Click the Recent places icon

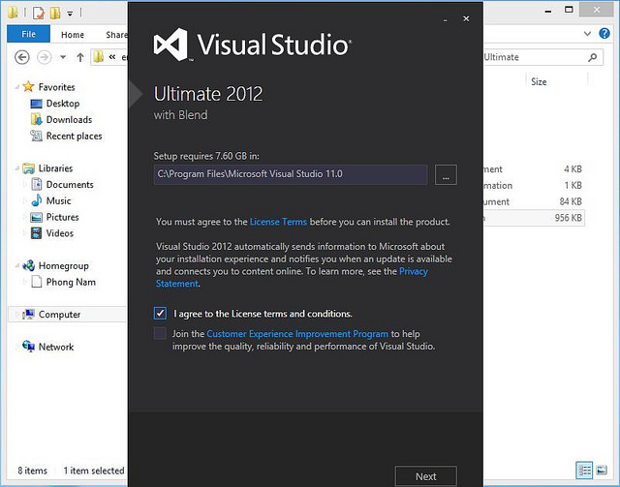(x=36, y=136)
